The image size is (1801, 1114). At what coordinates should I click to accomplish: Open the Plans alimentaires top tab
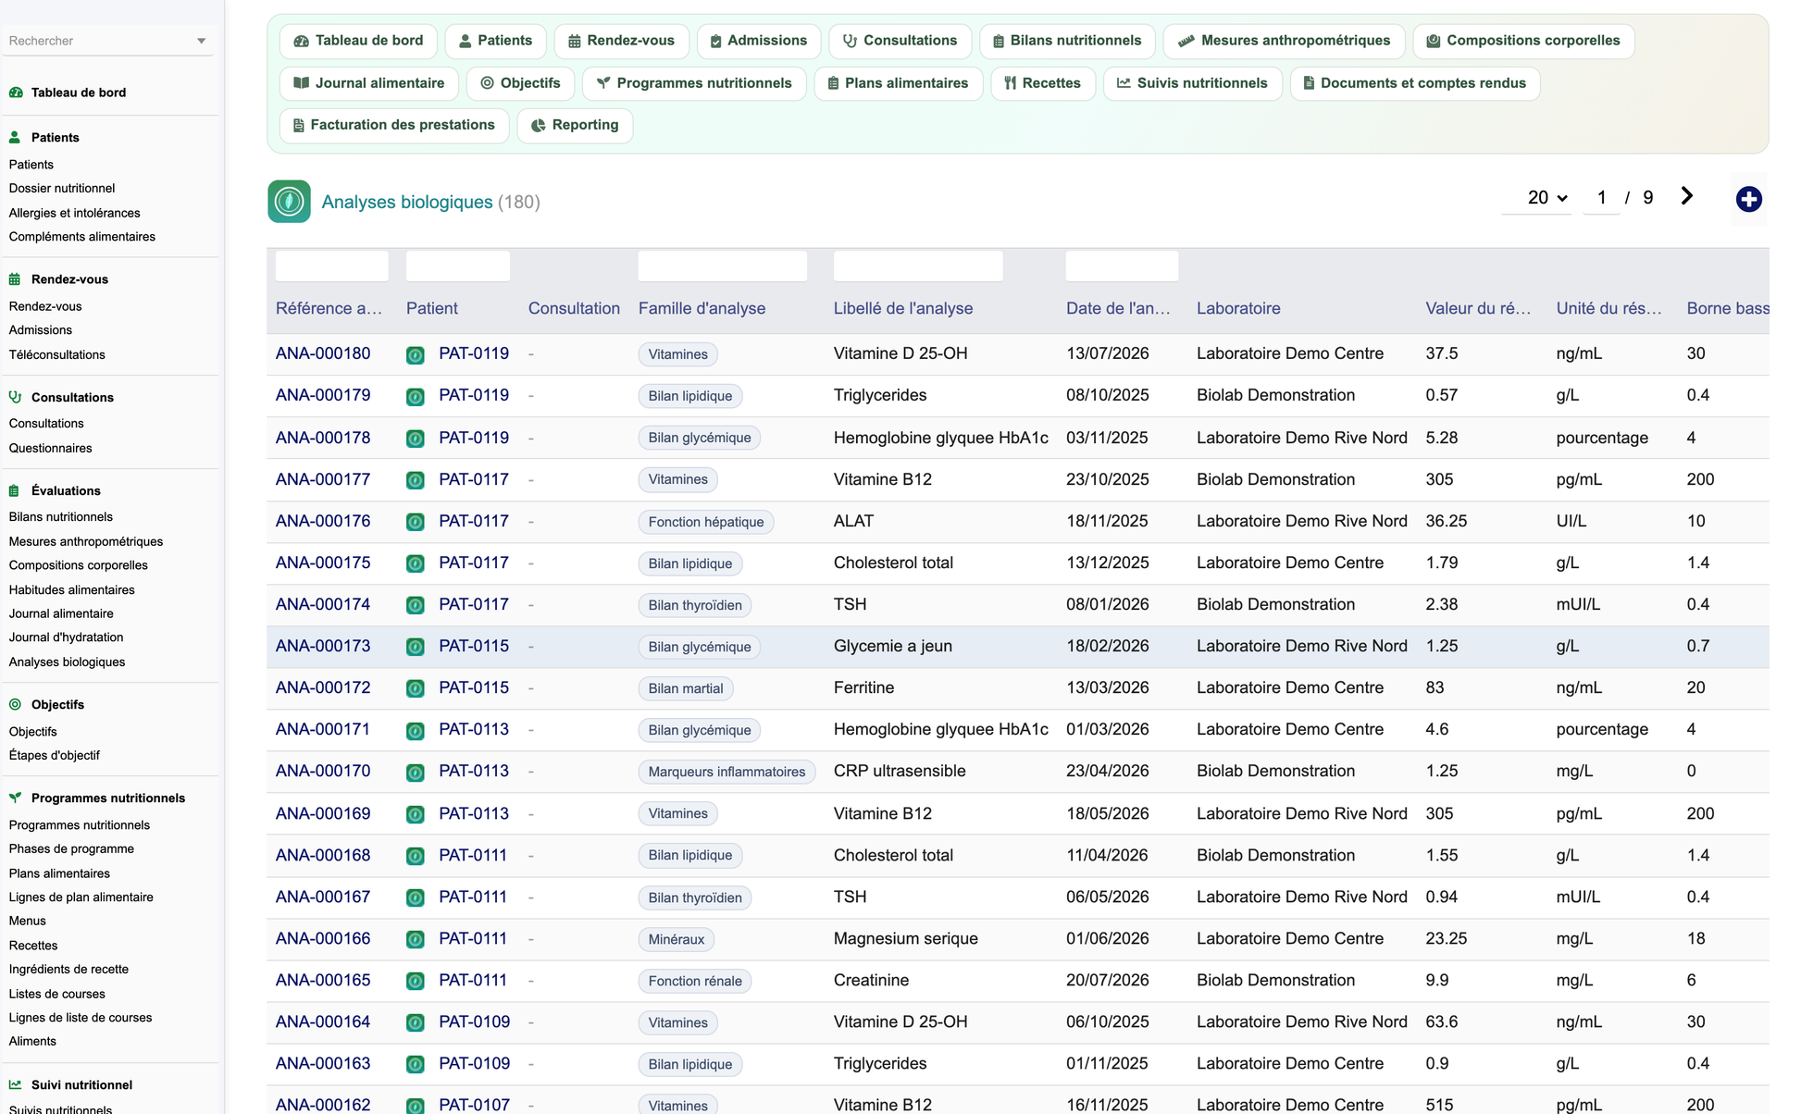coord(898,83)
